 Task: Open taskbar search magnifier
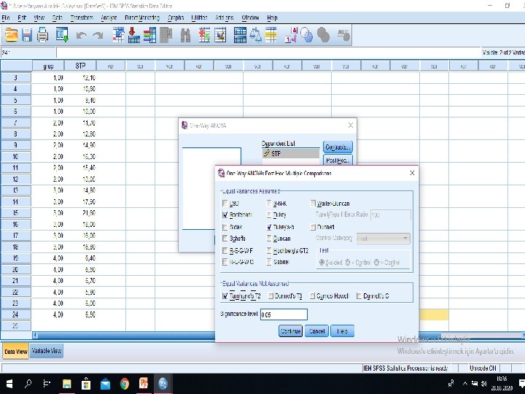pyautogui.click(x=28, y=384)
